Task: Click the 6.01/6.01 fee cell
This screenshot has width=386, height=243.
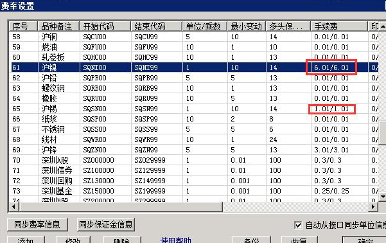Action: click(x=331, y=67)
